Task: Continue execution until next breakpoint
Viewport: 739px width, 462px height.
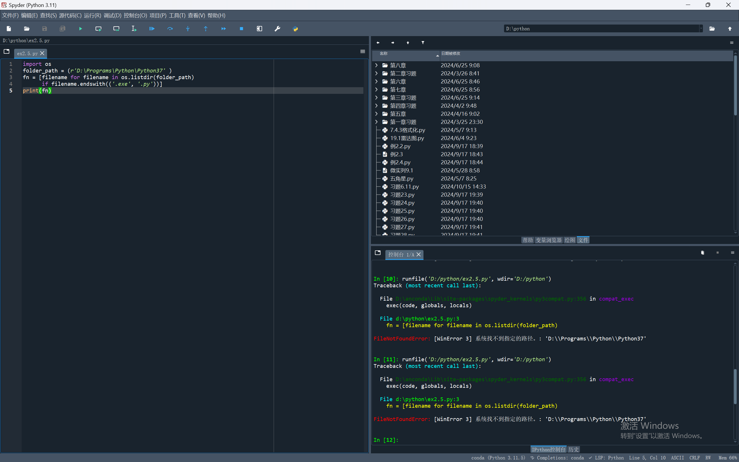Action: [223, 29]
